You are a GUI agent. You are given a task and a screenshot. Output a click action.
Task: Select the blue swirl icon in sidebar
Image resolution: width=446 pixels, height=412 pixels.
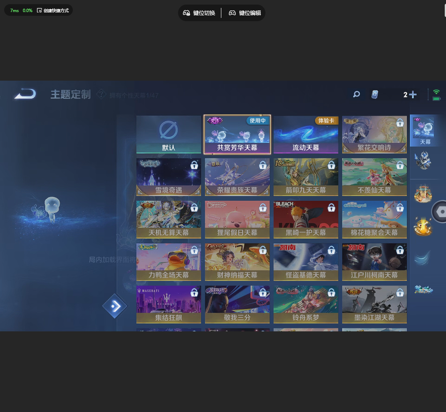(423, 258)
